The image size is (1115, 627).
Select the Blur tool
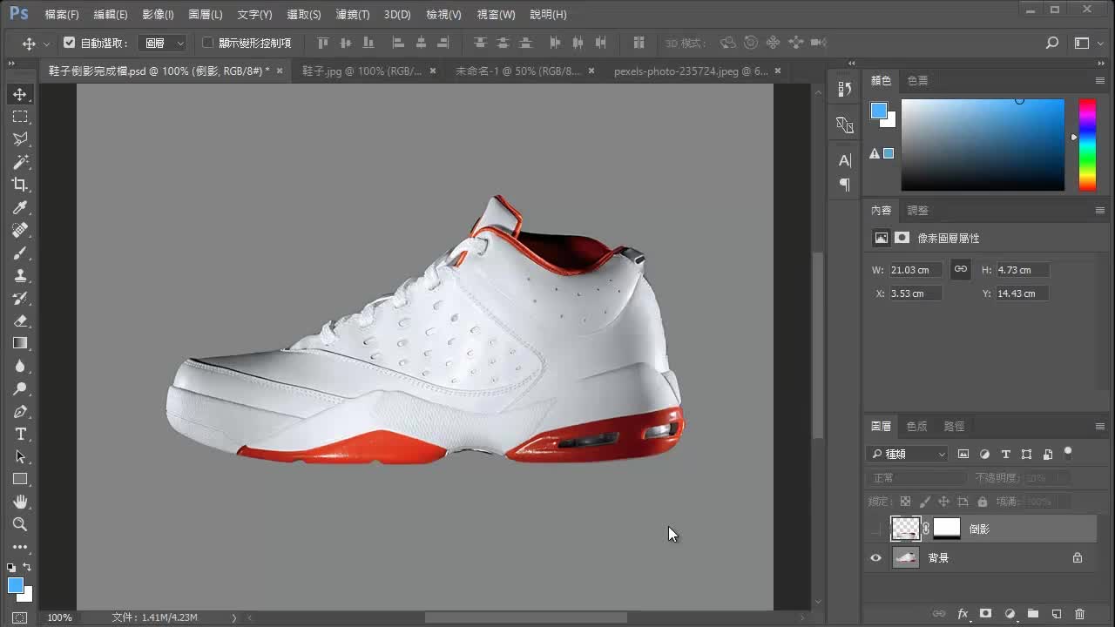tap(20, 366)
